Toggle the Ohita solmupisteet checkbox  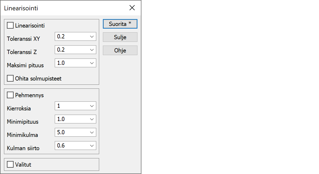coord(10,79)
